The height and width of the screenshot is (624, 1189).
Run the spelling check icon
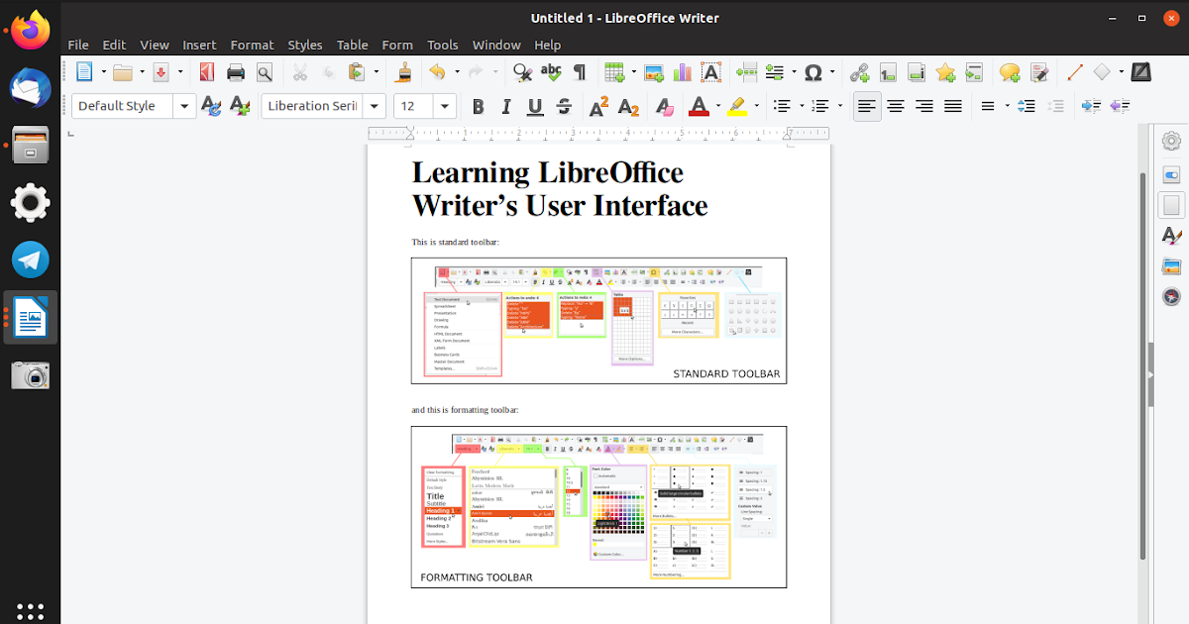click(551, 72)
